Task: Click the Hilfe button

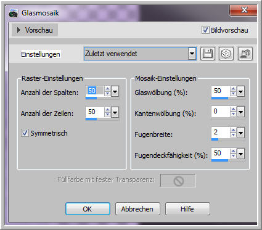Action: [x=187, y=209]
